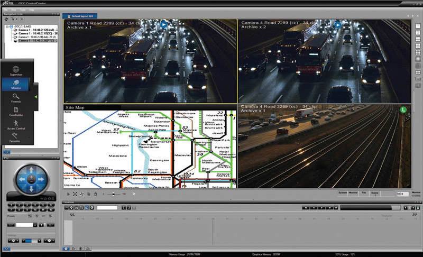The image size is (423, 257).
Task: Collapse the iSOC root tree node
Action: pyautogui.click(x=7, y=26)
